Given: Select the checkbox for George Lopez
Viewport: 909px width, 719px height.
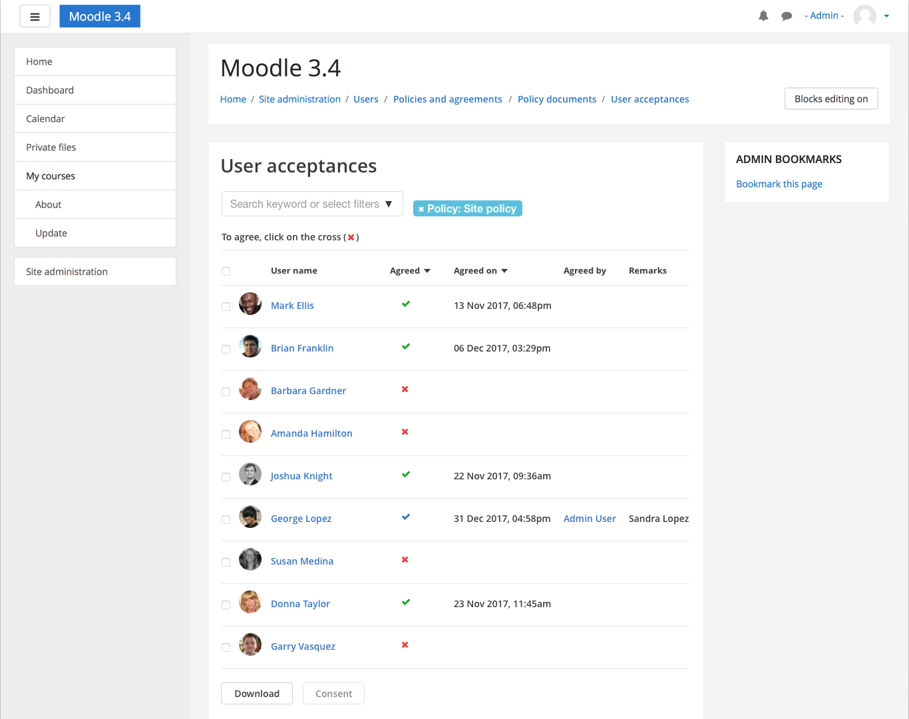Looking at the screenshot, I should tap(226, 520).
